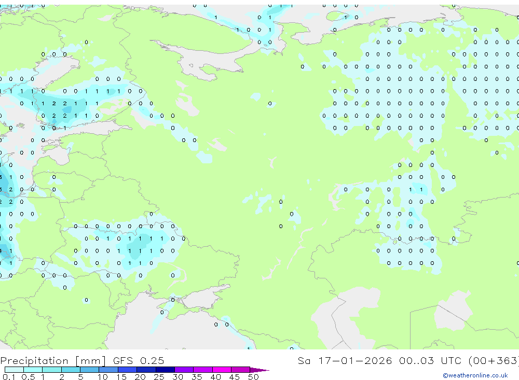Viewport: 519px width, 380px height.
Task: Click the "0.5" legend scale label
Action: [28, 377]
